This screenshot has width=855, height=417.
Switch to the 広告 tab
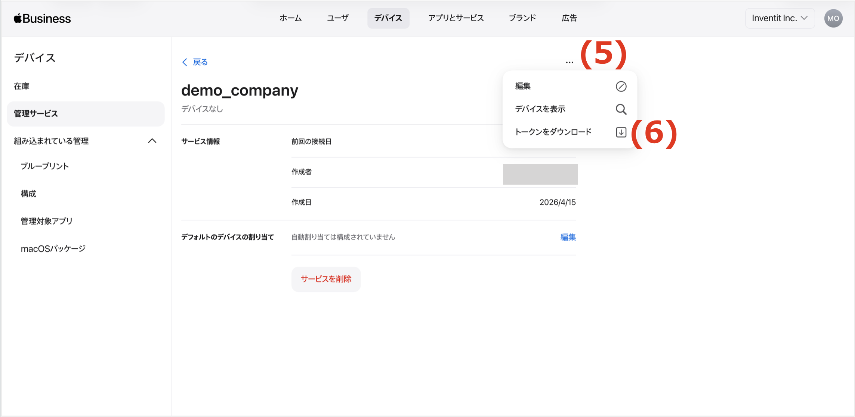point(569,18)
